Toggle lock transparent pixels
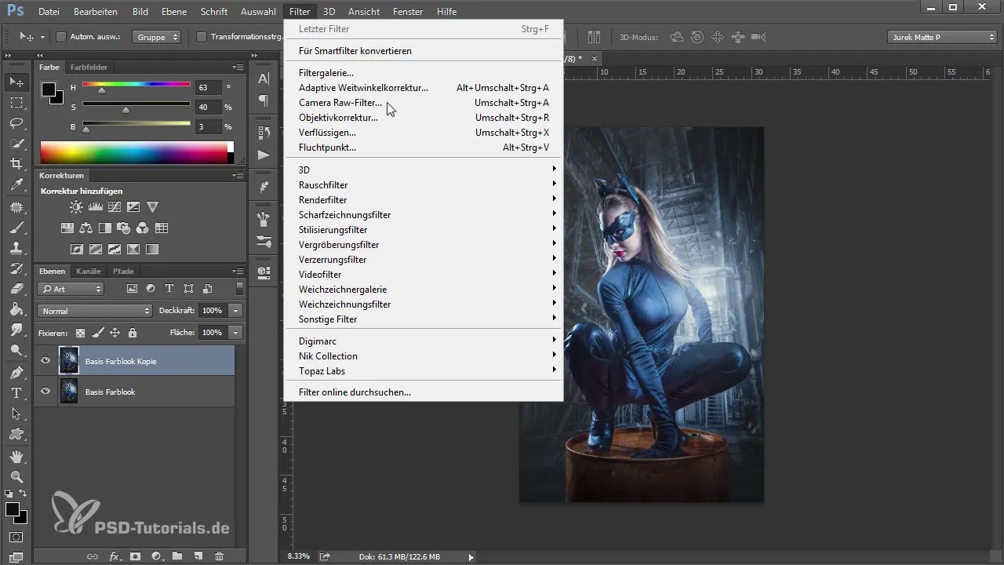The height and width of the screenshot is (565, 1004). pyautogui.click(x=80, y=333)
